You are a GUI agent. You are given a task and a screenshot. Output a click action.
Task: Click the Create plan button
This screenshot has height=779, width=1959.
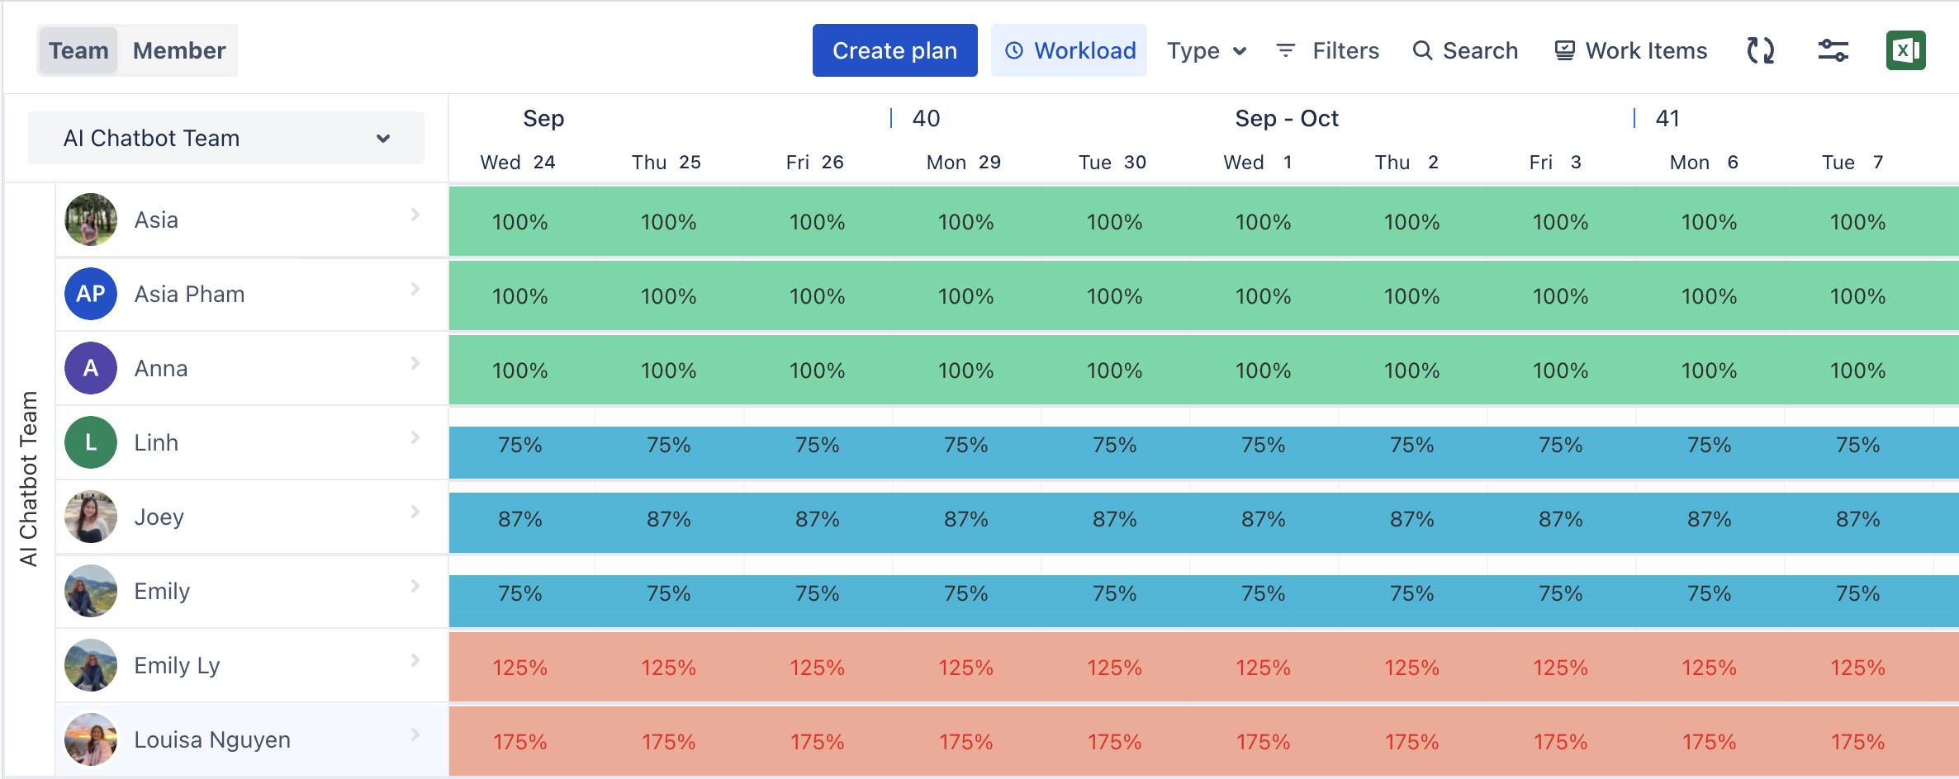point(894,50)
